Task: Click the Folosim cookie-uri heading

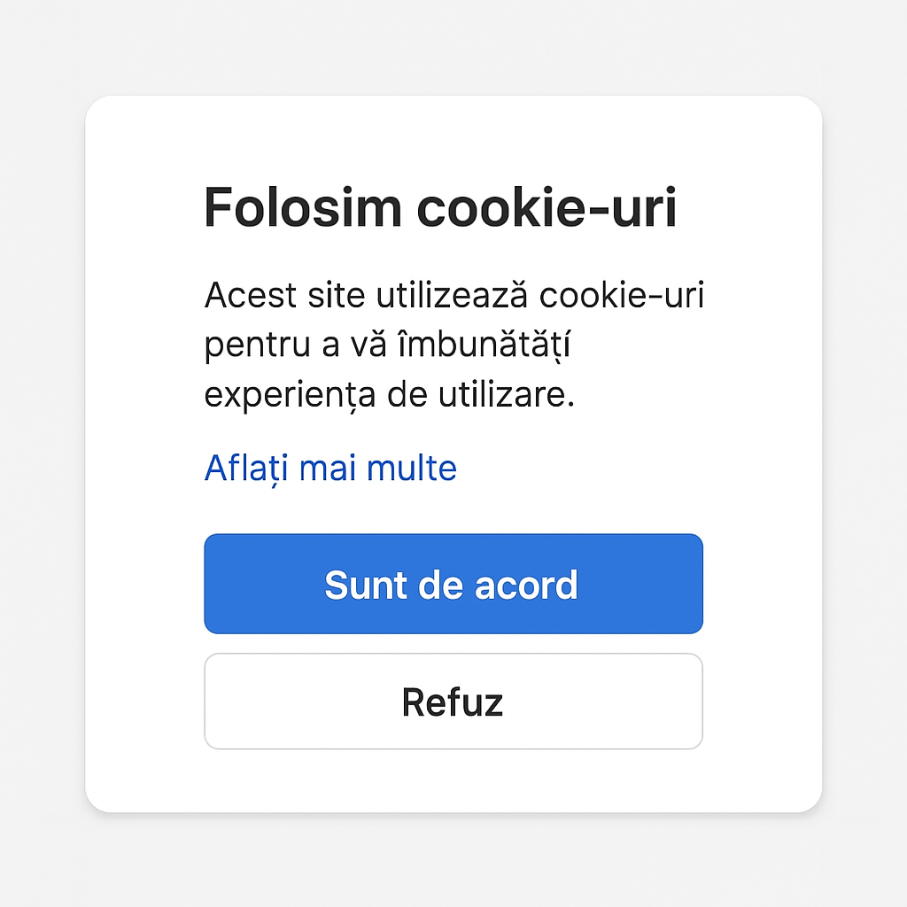Action: (x=440, y=208)
